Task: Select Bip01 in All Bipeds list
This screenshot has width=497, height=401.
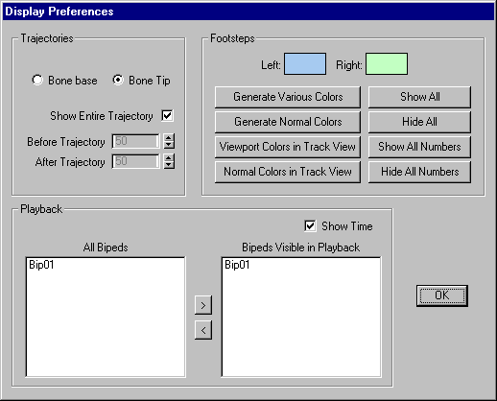Action: click(41, 265)
